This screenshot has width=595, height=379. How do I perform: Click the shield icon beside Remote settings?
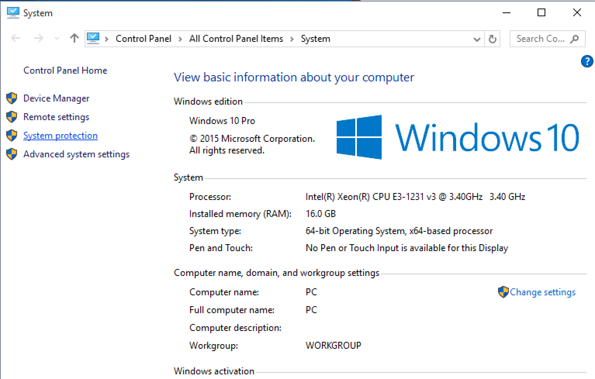pos(12,117)
